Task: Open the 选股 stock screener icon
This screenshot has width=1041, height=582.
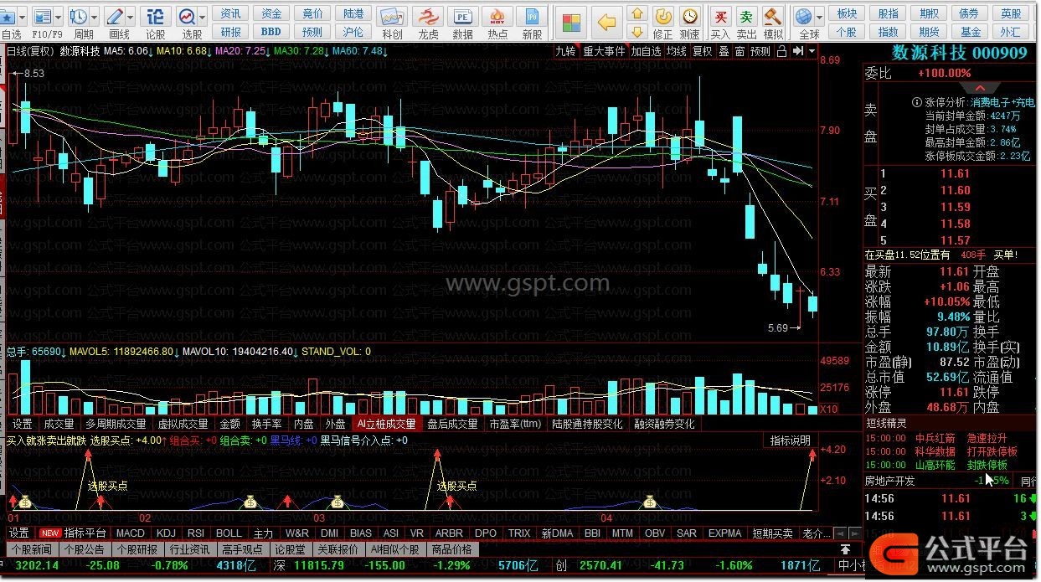Action: (187, 16)
